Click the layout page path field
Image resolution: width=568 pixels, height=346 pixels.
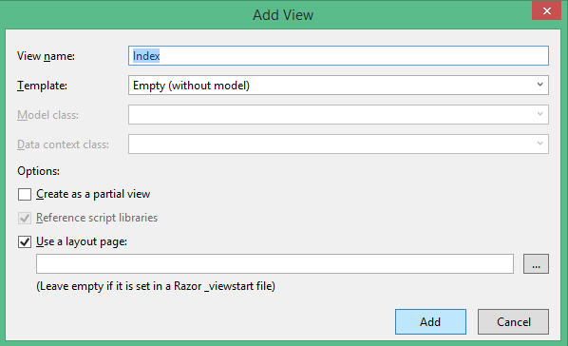(275, 263)
